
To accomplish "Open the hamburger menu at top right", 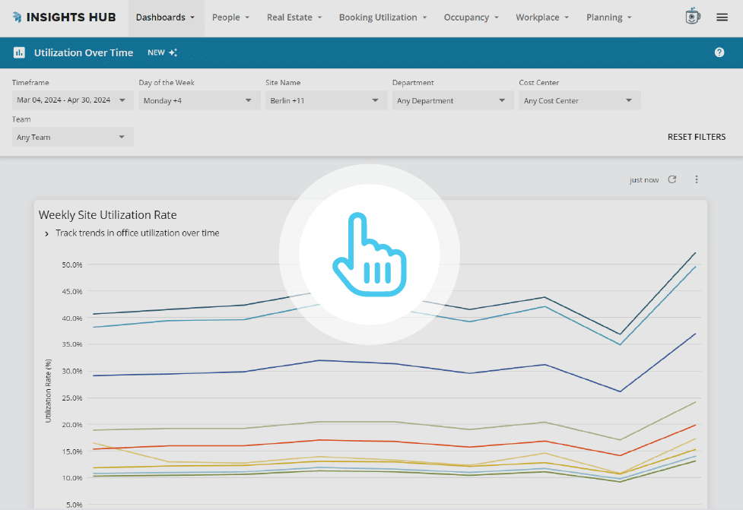I will tap(722, 17).
